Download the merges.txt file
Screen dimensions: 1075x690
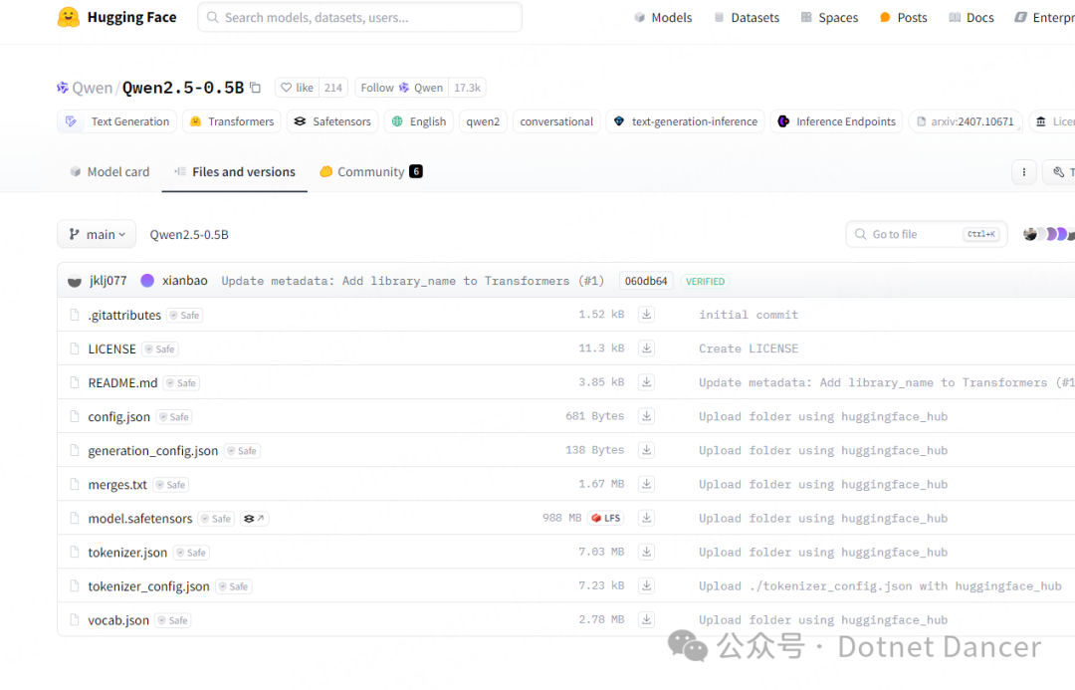(646, 484)
